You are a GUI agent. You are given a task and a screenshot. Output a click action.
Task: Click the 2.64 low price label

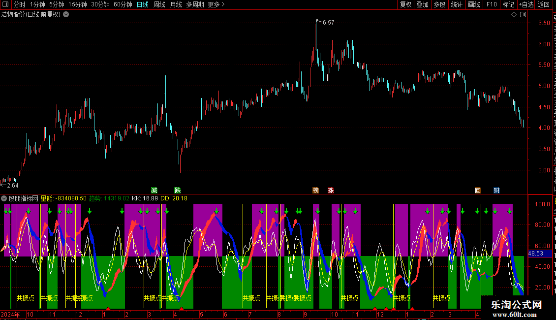[x=12, y=186]
